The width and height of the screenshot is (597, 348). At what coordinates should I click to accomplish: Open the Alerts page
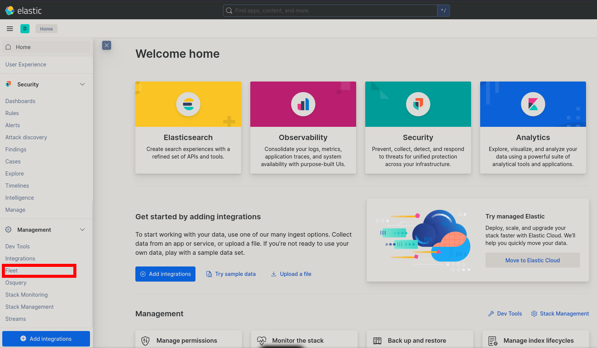[12, 125]
